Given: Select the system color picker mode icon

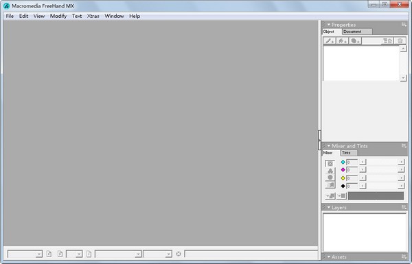Looking at the screenshot, I should tap(330, 185).
